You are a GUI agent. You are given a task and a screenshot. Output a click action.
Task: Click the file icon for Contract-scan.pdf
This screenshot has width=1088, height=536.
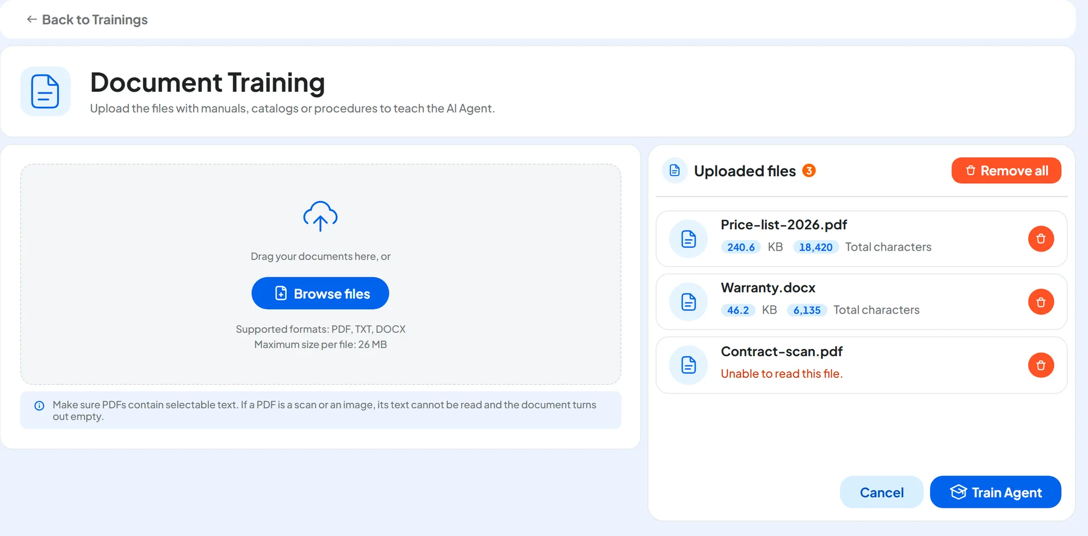[x=689, y=365]
